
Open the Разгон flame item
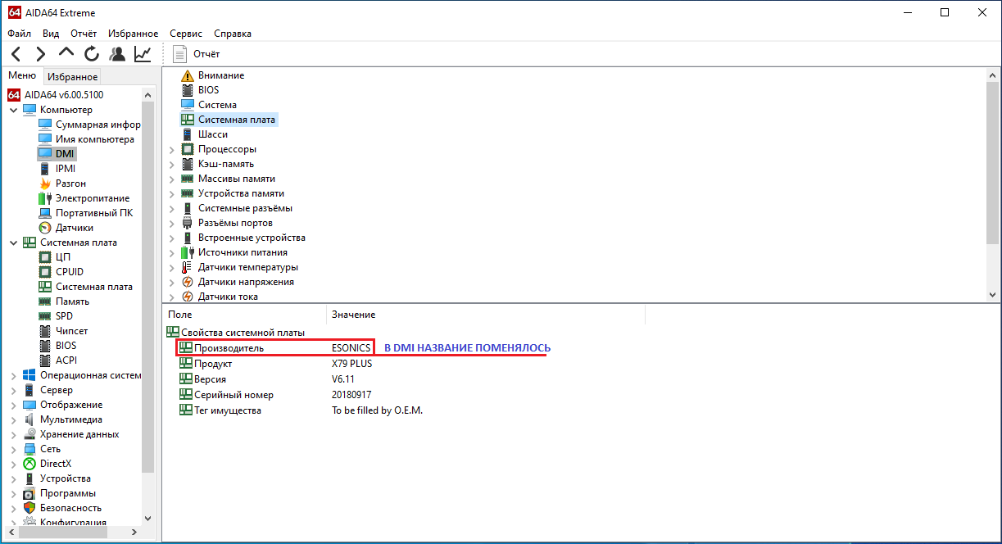62,184
